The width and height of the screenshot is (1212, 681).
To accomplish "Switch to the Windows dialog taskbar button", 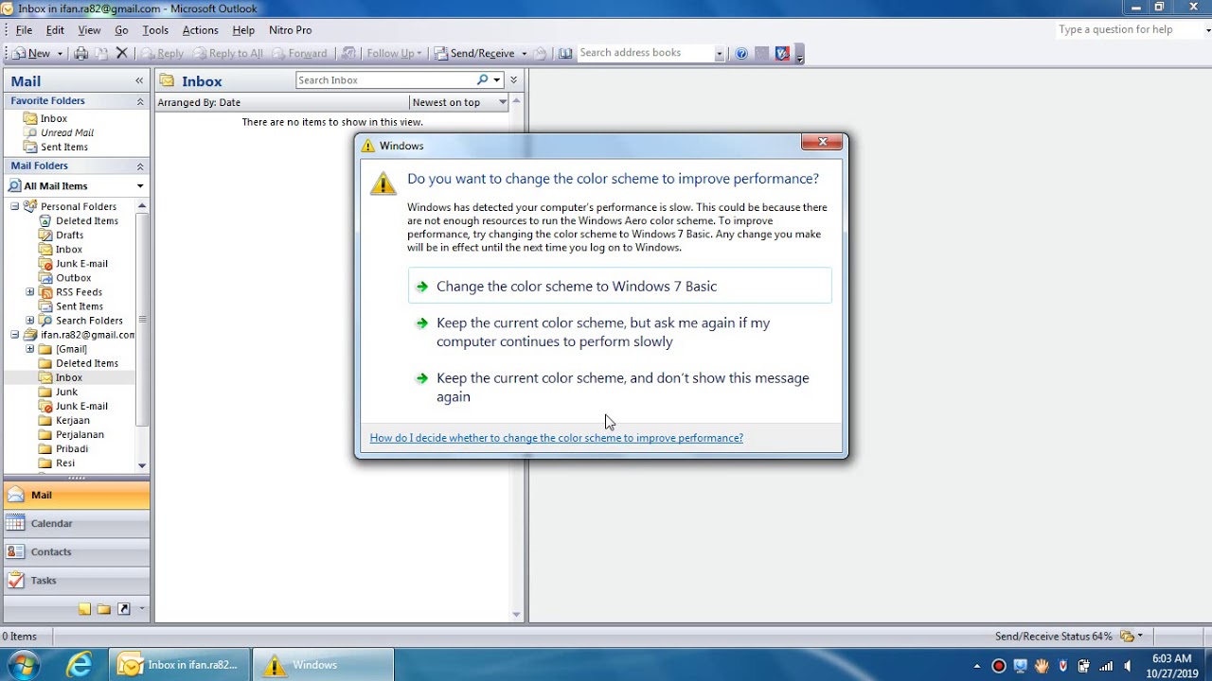I will [323, 665].
